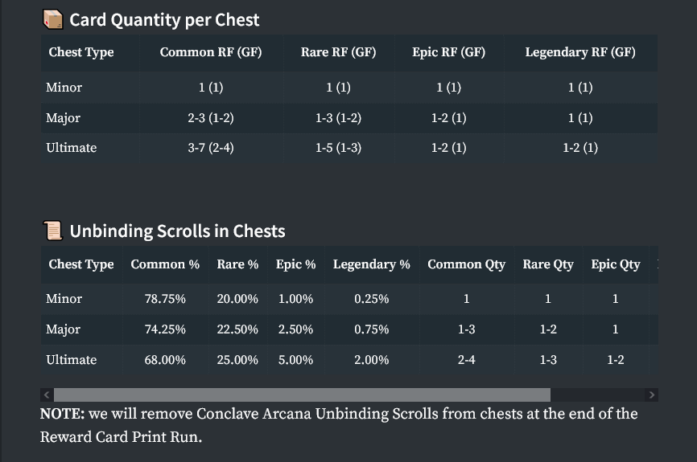Click the horizontal scrollbar right arrow
The image size is (697, 462).
pos(652,395)
